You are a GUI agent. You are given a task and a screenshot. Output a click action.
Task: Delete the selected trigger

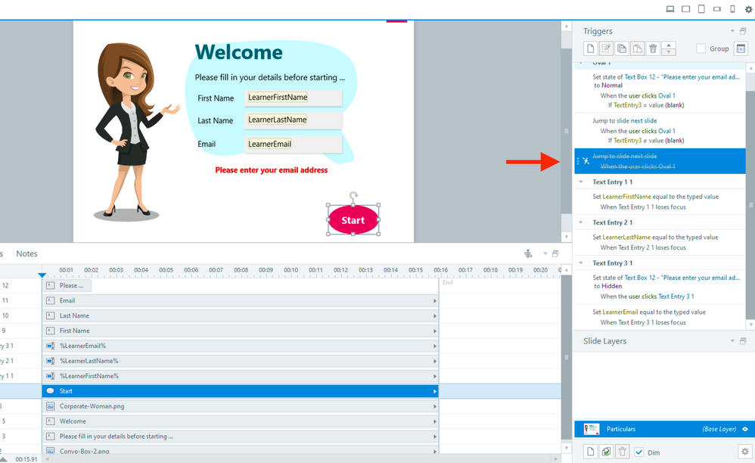coord(653,48)
